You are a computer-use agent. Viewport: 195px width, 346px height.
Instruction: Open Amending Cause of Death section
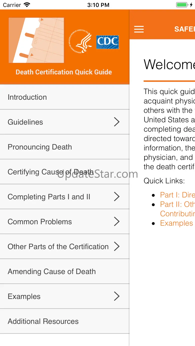point(52,271)
